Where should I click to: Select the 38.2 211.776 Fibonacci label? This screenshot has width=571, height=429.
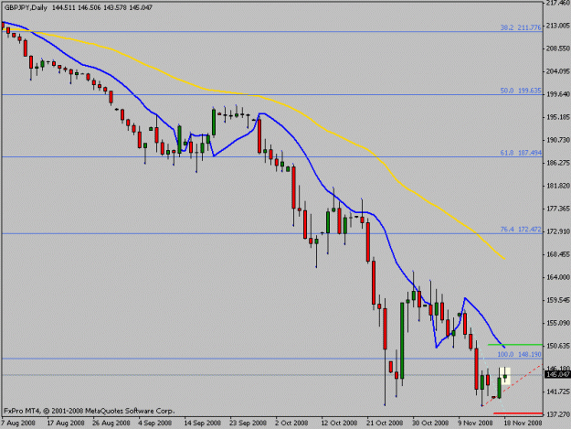click(521, 27)
